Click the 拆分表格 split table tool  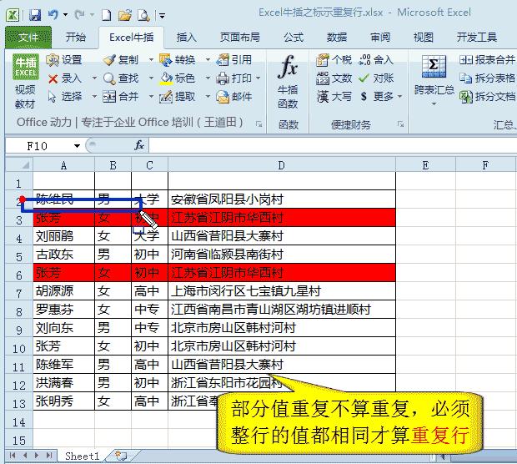coord(487,78)
